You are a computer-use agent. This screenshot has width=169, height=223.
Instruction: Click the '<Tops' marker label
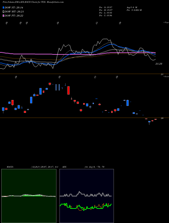166,23
